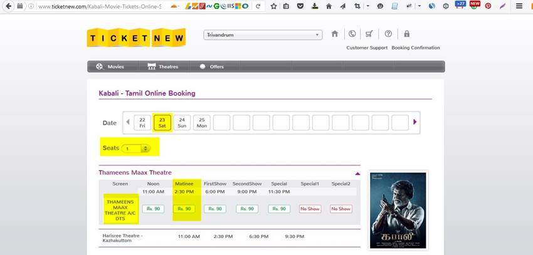Book the Matinee 2:30 PM Rs. 90 show
This screenshot has height=255, width=533.
coord(184,209)
